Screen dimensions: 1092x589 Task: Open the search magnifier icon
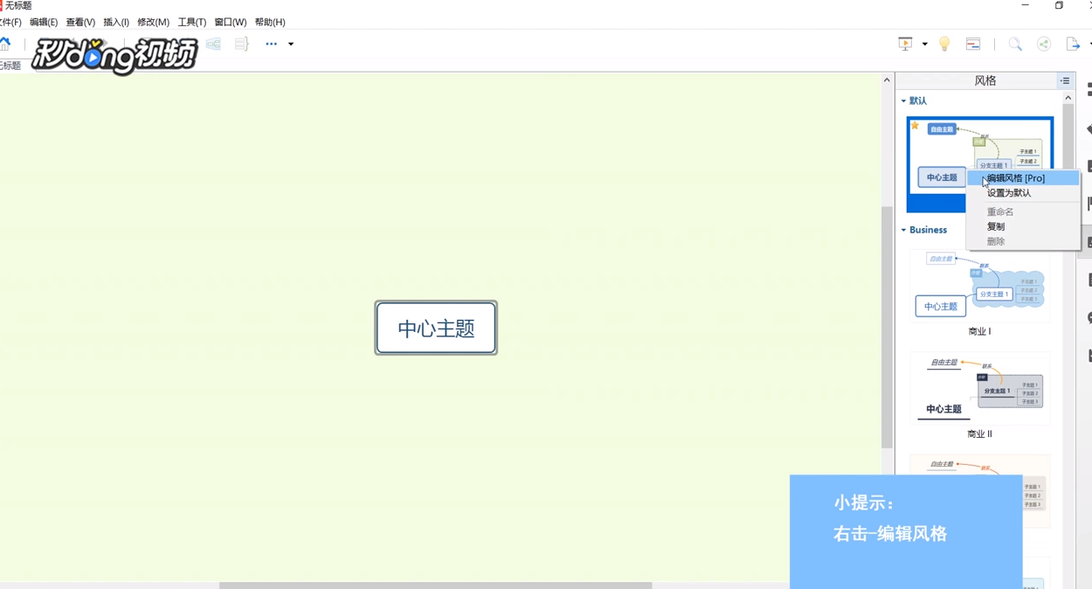coord(1015,44)
